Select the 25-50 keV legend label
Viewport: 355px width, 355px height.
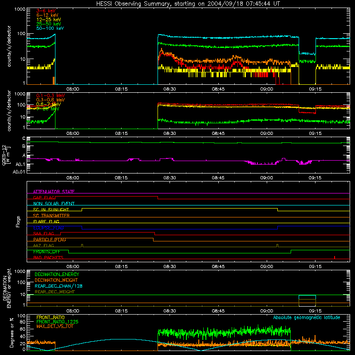pyautogui.click(x=49, y=24)
